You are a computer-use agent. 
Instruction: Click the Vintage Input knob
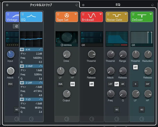pos(11,54)
